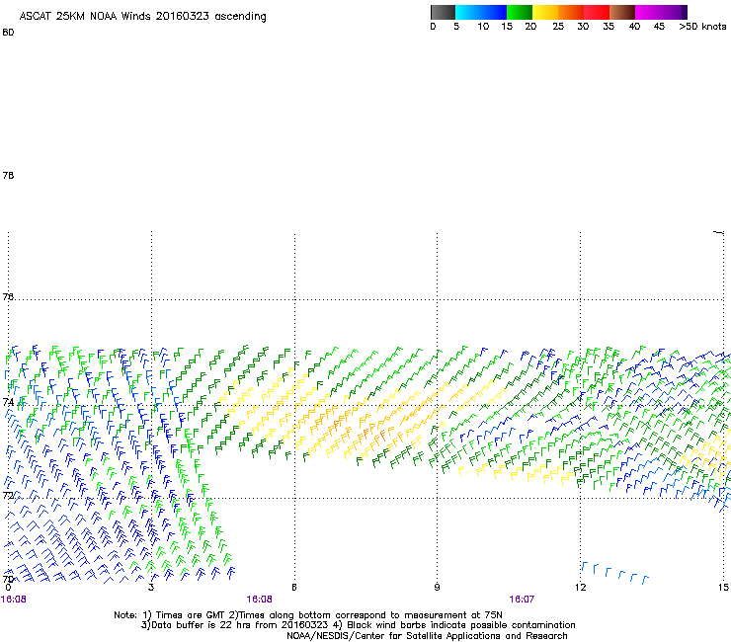Select the '40' label under the color legend
731x642 pixels.
click(x=634, y=27)
